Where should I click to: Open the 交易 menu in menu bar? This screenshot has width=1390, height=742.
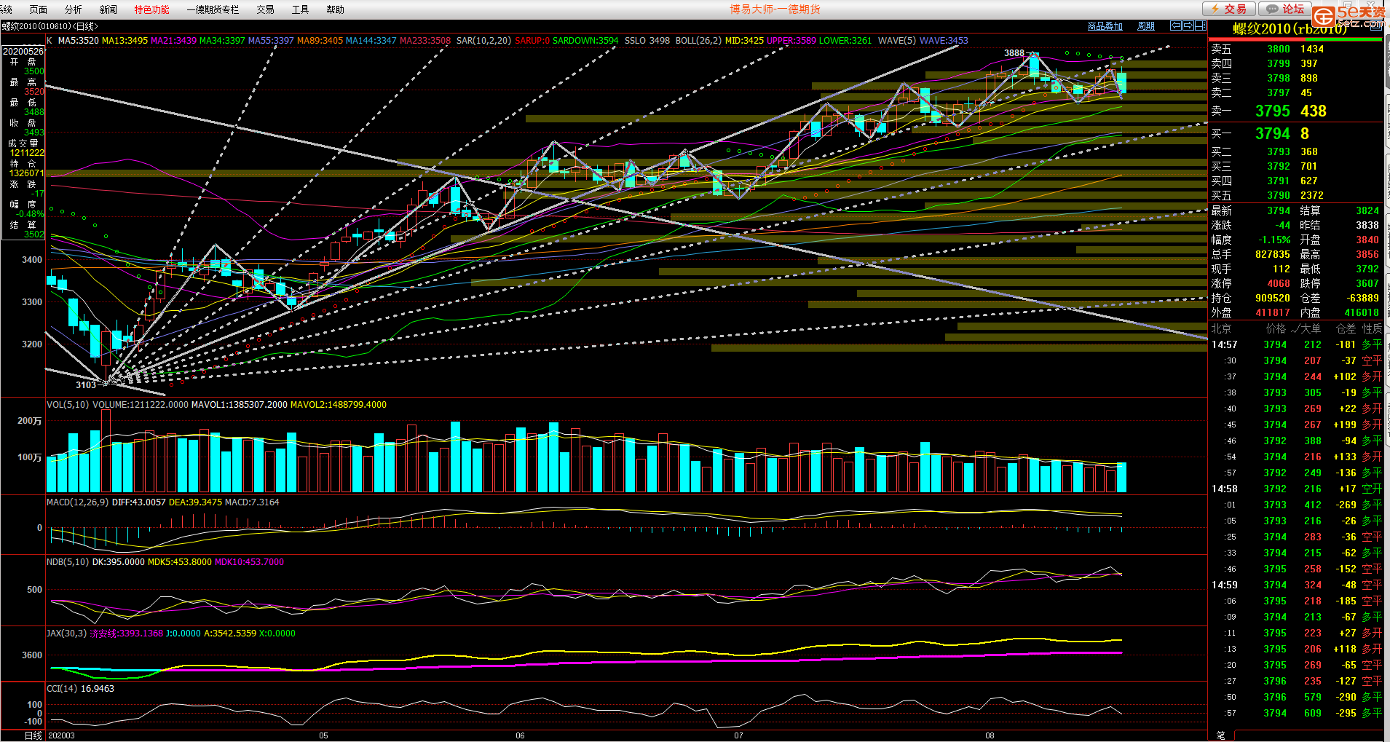click(x=265, y=9)
